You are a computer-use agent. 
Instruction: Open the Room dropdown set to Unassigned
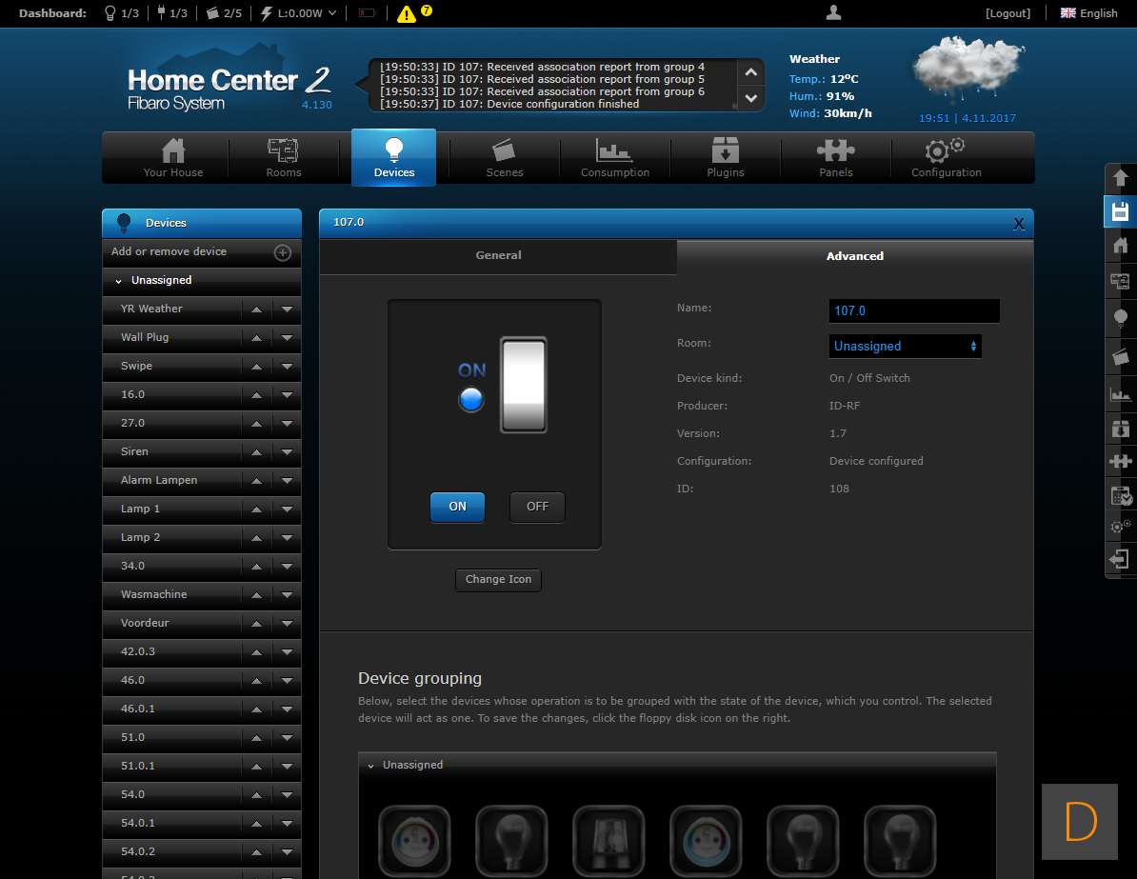click(x=905, y=346)
